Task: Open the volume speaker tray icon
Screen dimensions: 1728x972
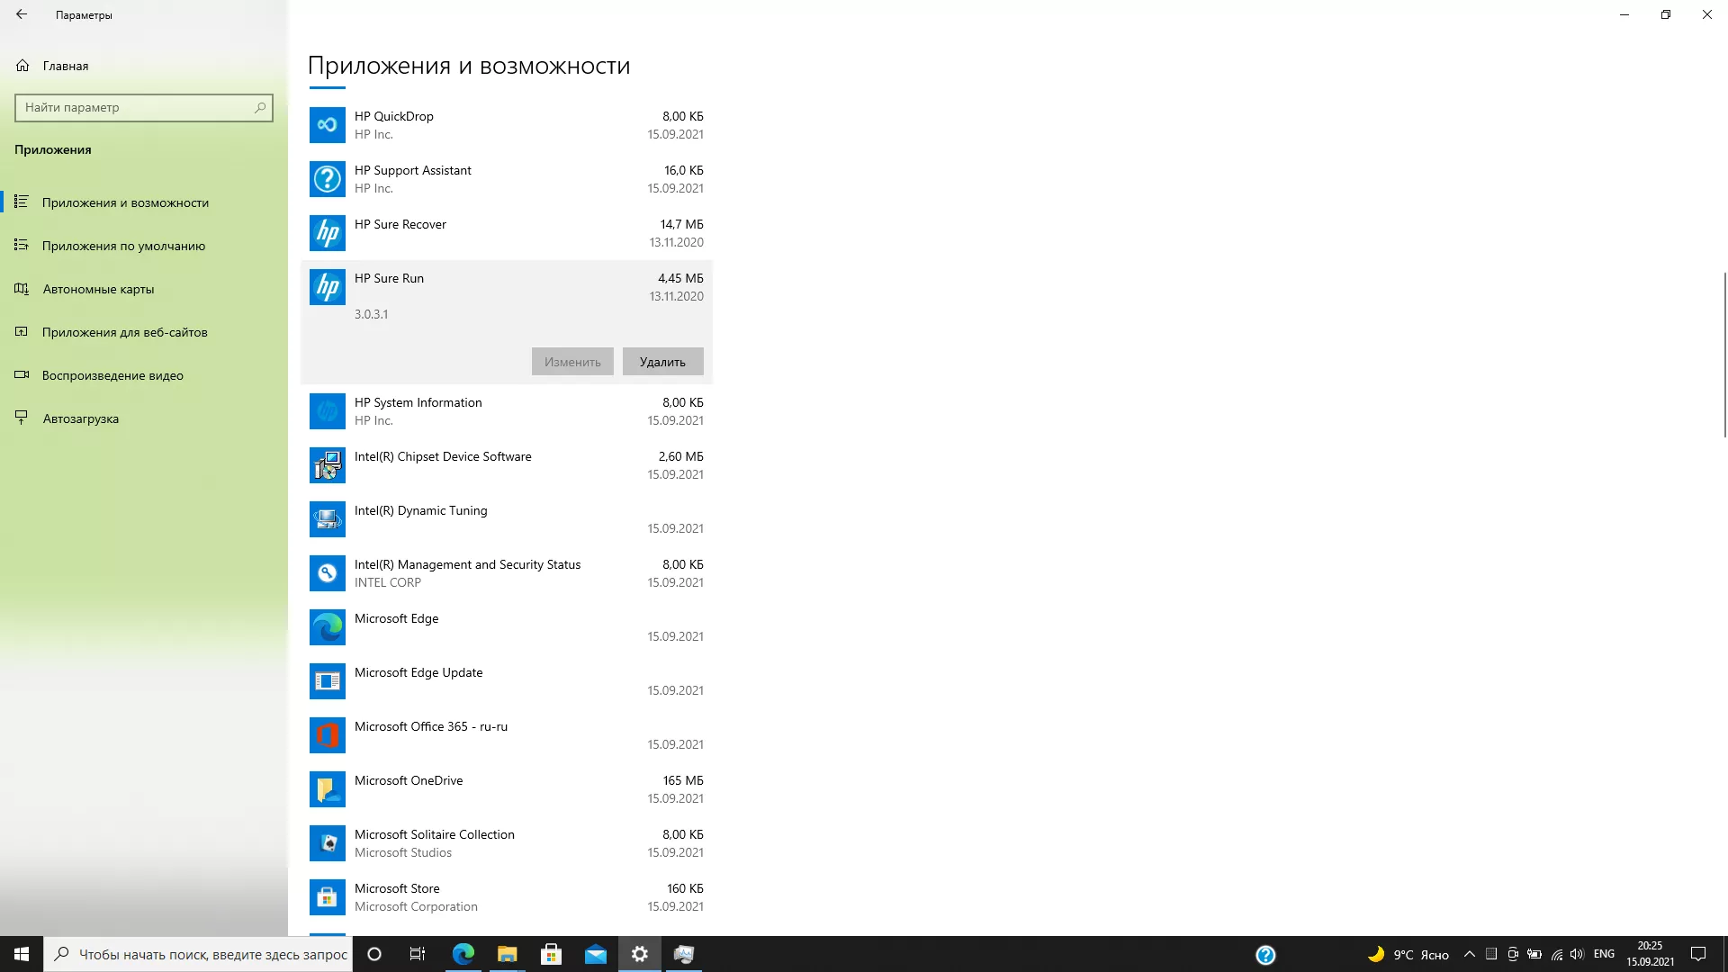Action: coord(1577,954)
